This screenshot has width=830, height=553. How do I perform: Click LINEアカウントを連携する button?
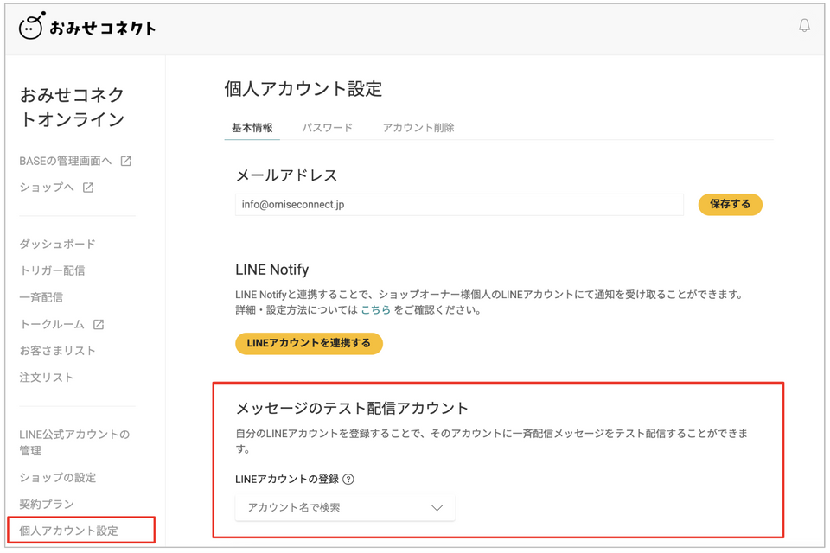tap(309, 343)
